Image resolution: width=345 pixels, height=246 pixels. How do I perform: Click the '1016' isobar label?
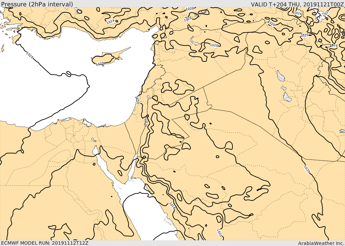click(172, 206)
